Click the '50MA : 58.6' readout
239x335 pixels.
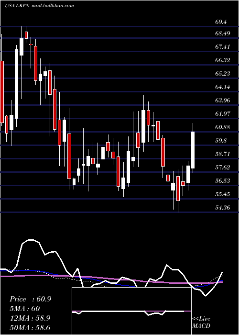coord(30,328)
